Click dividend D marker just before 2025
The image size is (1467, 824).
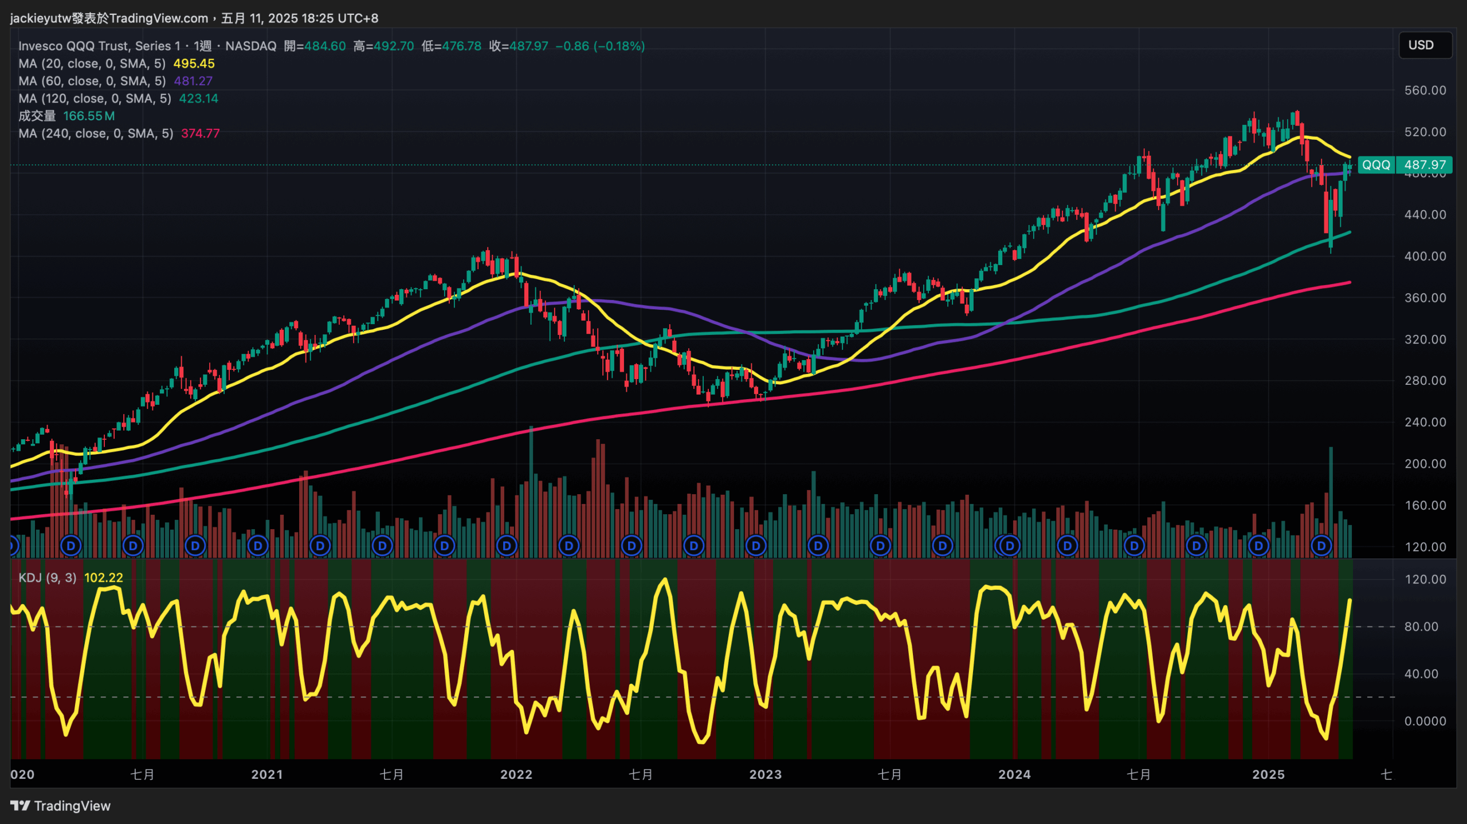tap(1258, 546)
